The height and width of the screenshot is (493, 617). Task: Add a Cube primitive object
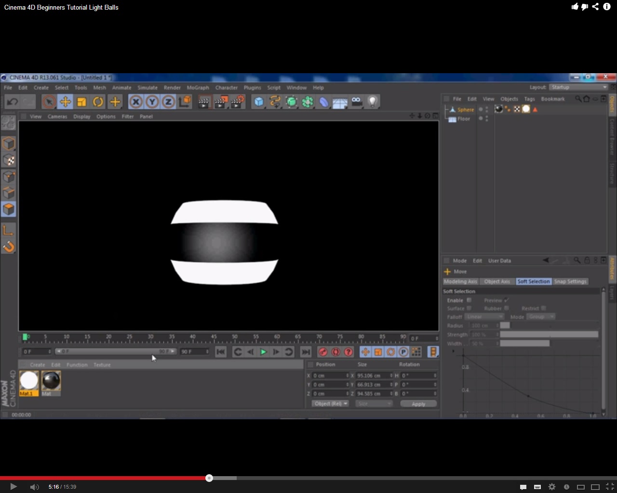pyautogui.click(x=259, y=102)
